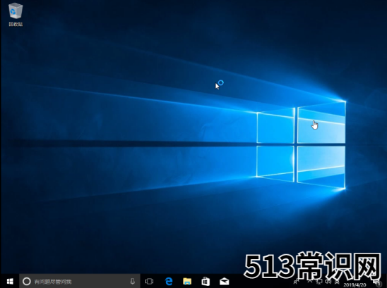The height and width of the screenshot is (288, 387).
Task: Open the volume control tray icon
Action: coord(328,282)
